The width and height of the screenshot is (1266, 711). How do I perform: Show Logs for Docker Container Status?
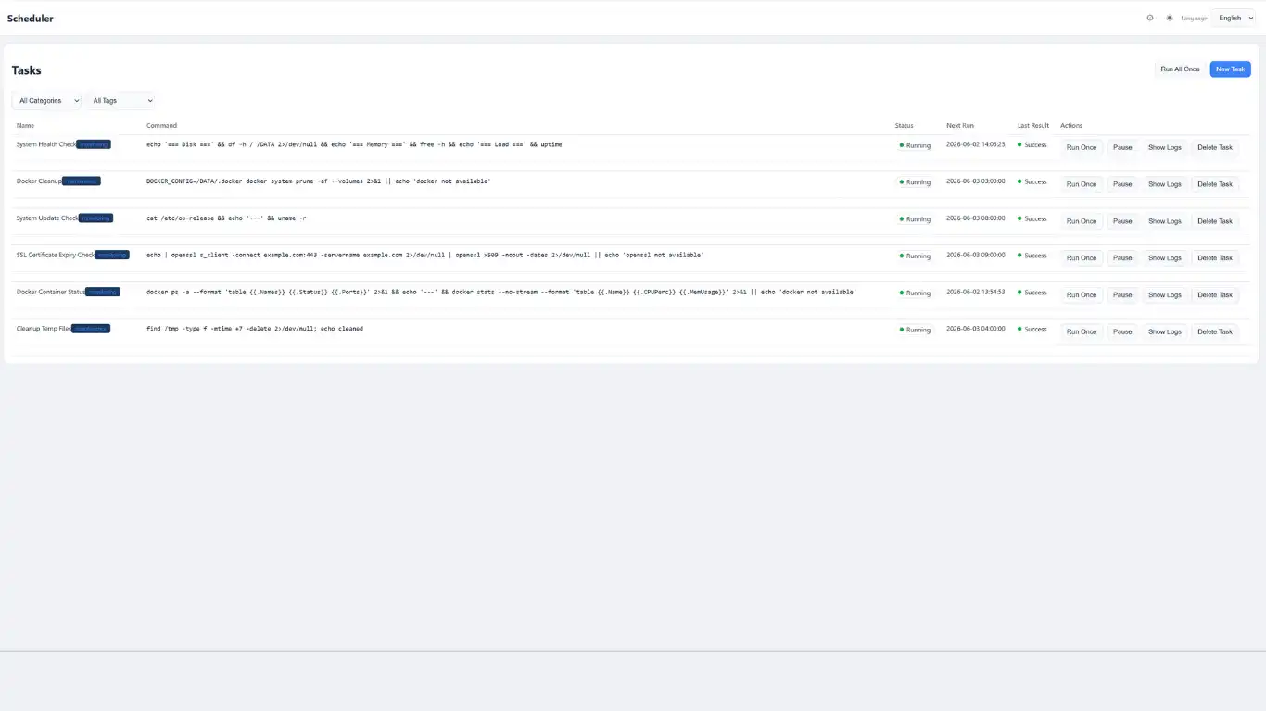pos(1165,295)
